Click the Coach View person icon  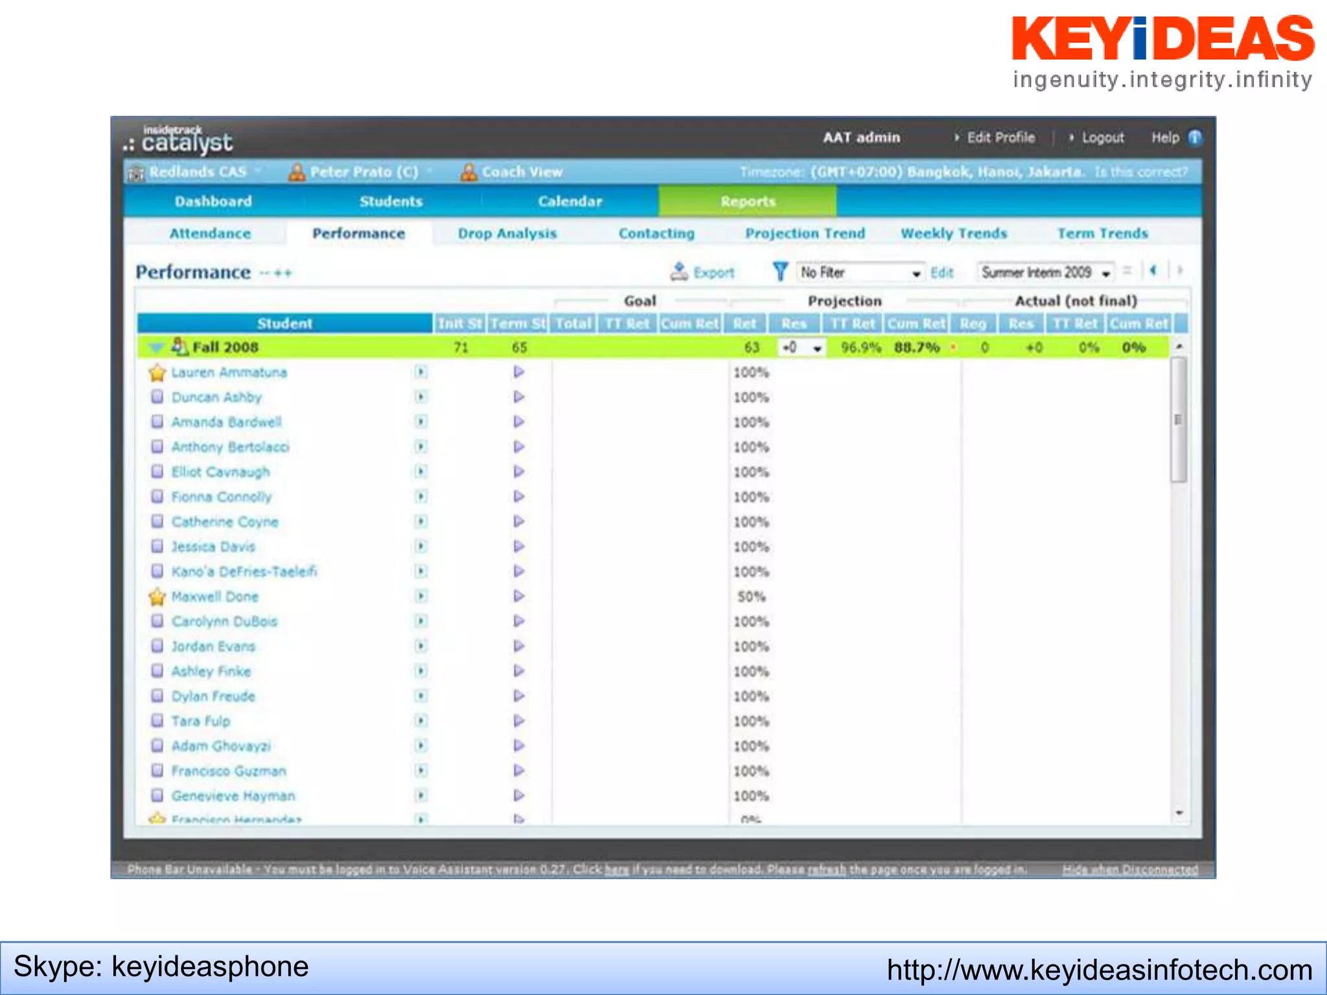click(x=468, y=172)
